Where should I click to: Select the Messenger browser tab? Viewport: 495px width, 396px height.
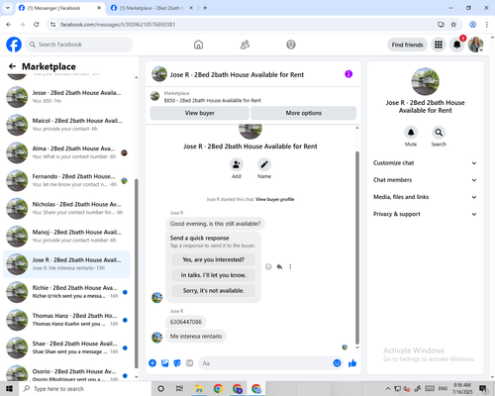click(60, 8)
